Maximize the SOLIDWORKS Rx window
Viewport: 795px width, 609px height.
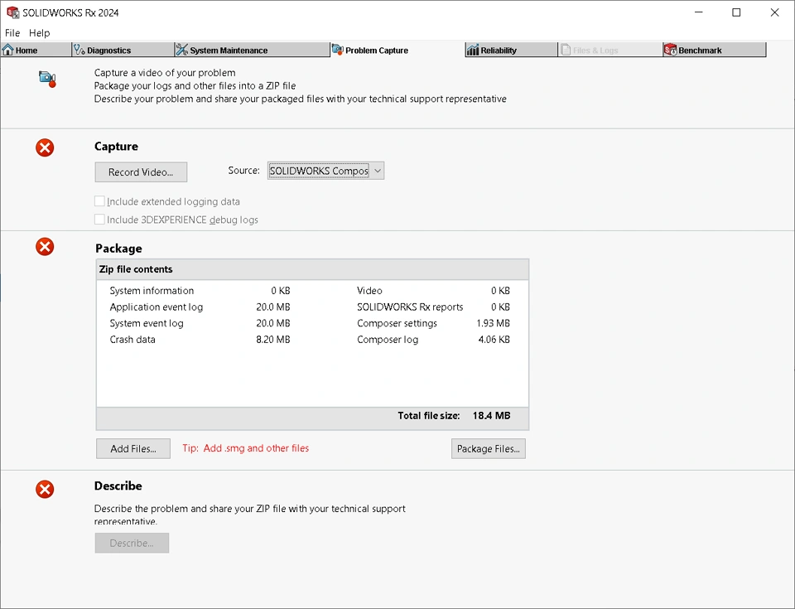click(x=736, y=12)
